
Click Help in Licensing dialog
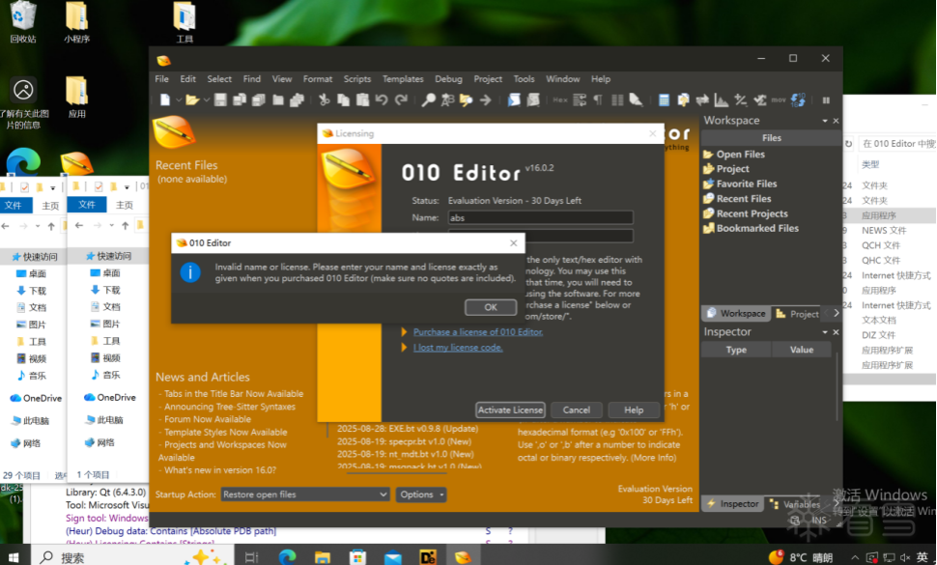click(634, 410)
